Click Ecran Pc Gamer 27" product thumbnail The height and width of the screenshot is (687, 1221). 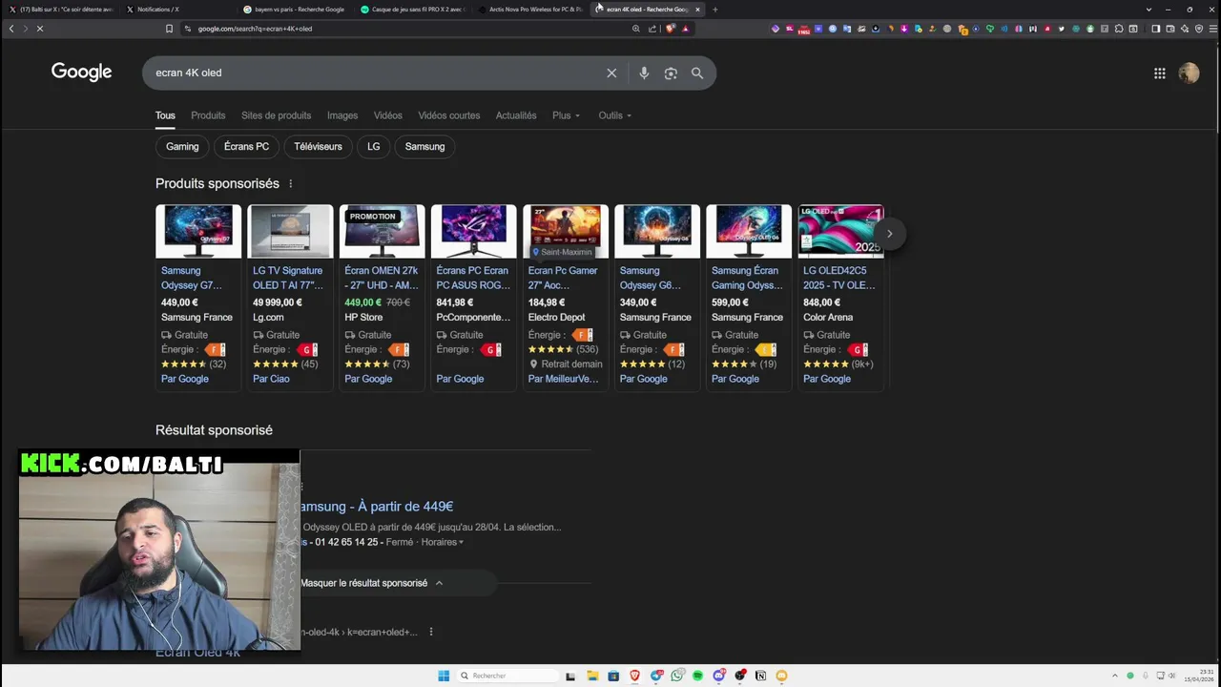coord(566,232)
